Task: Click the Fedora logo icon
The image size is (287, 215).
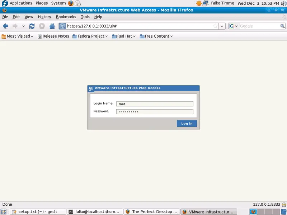Action: coord(5,3)
